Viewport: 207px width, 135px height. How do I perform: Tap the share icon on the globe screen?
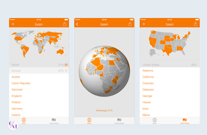coord(130,24)
